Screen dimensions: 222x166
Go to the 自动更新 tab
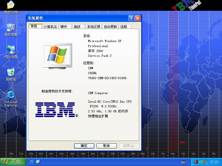coord(110,27)
